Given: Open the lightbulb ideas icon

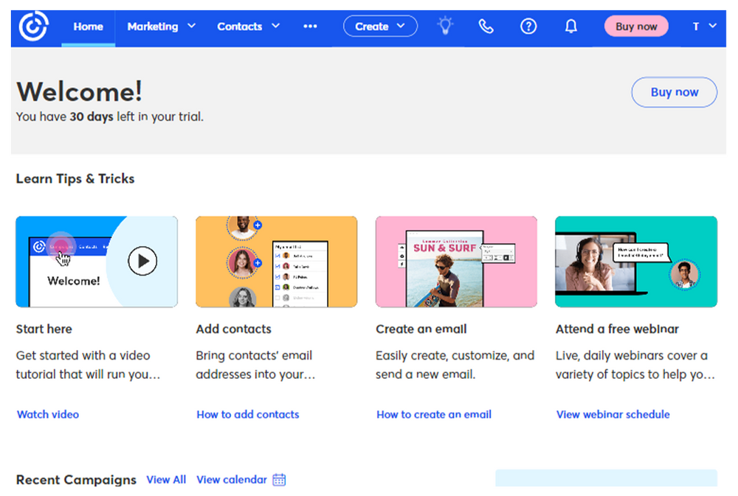Looking at the screenshot, I should tap(445, 27).
